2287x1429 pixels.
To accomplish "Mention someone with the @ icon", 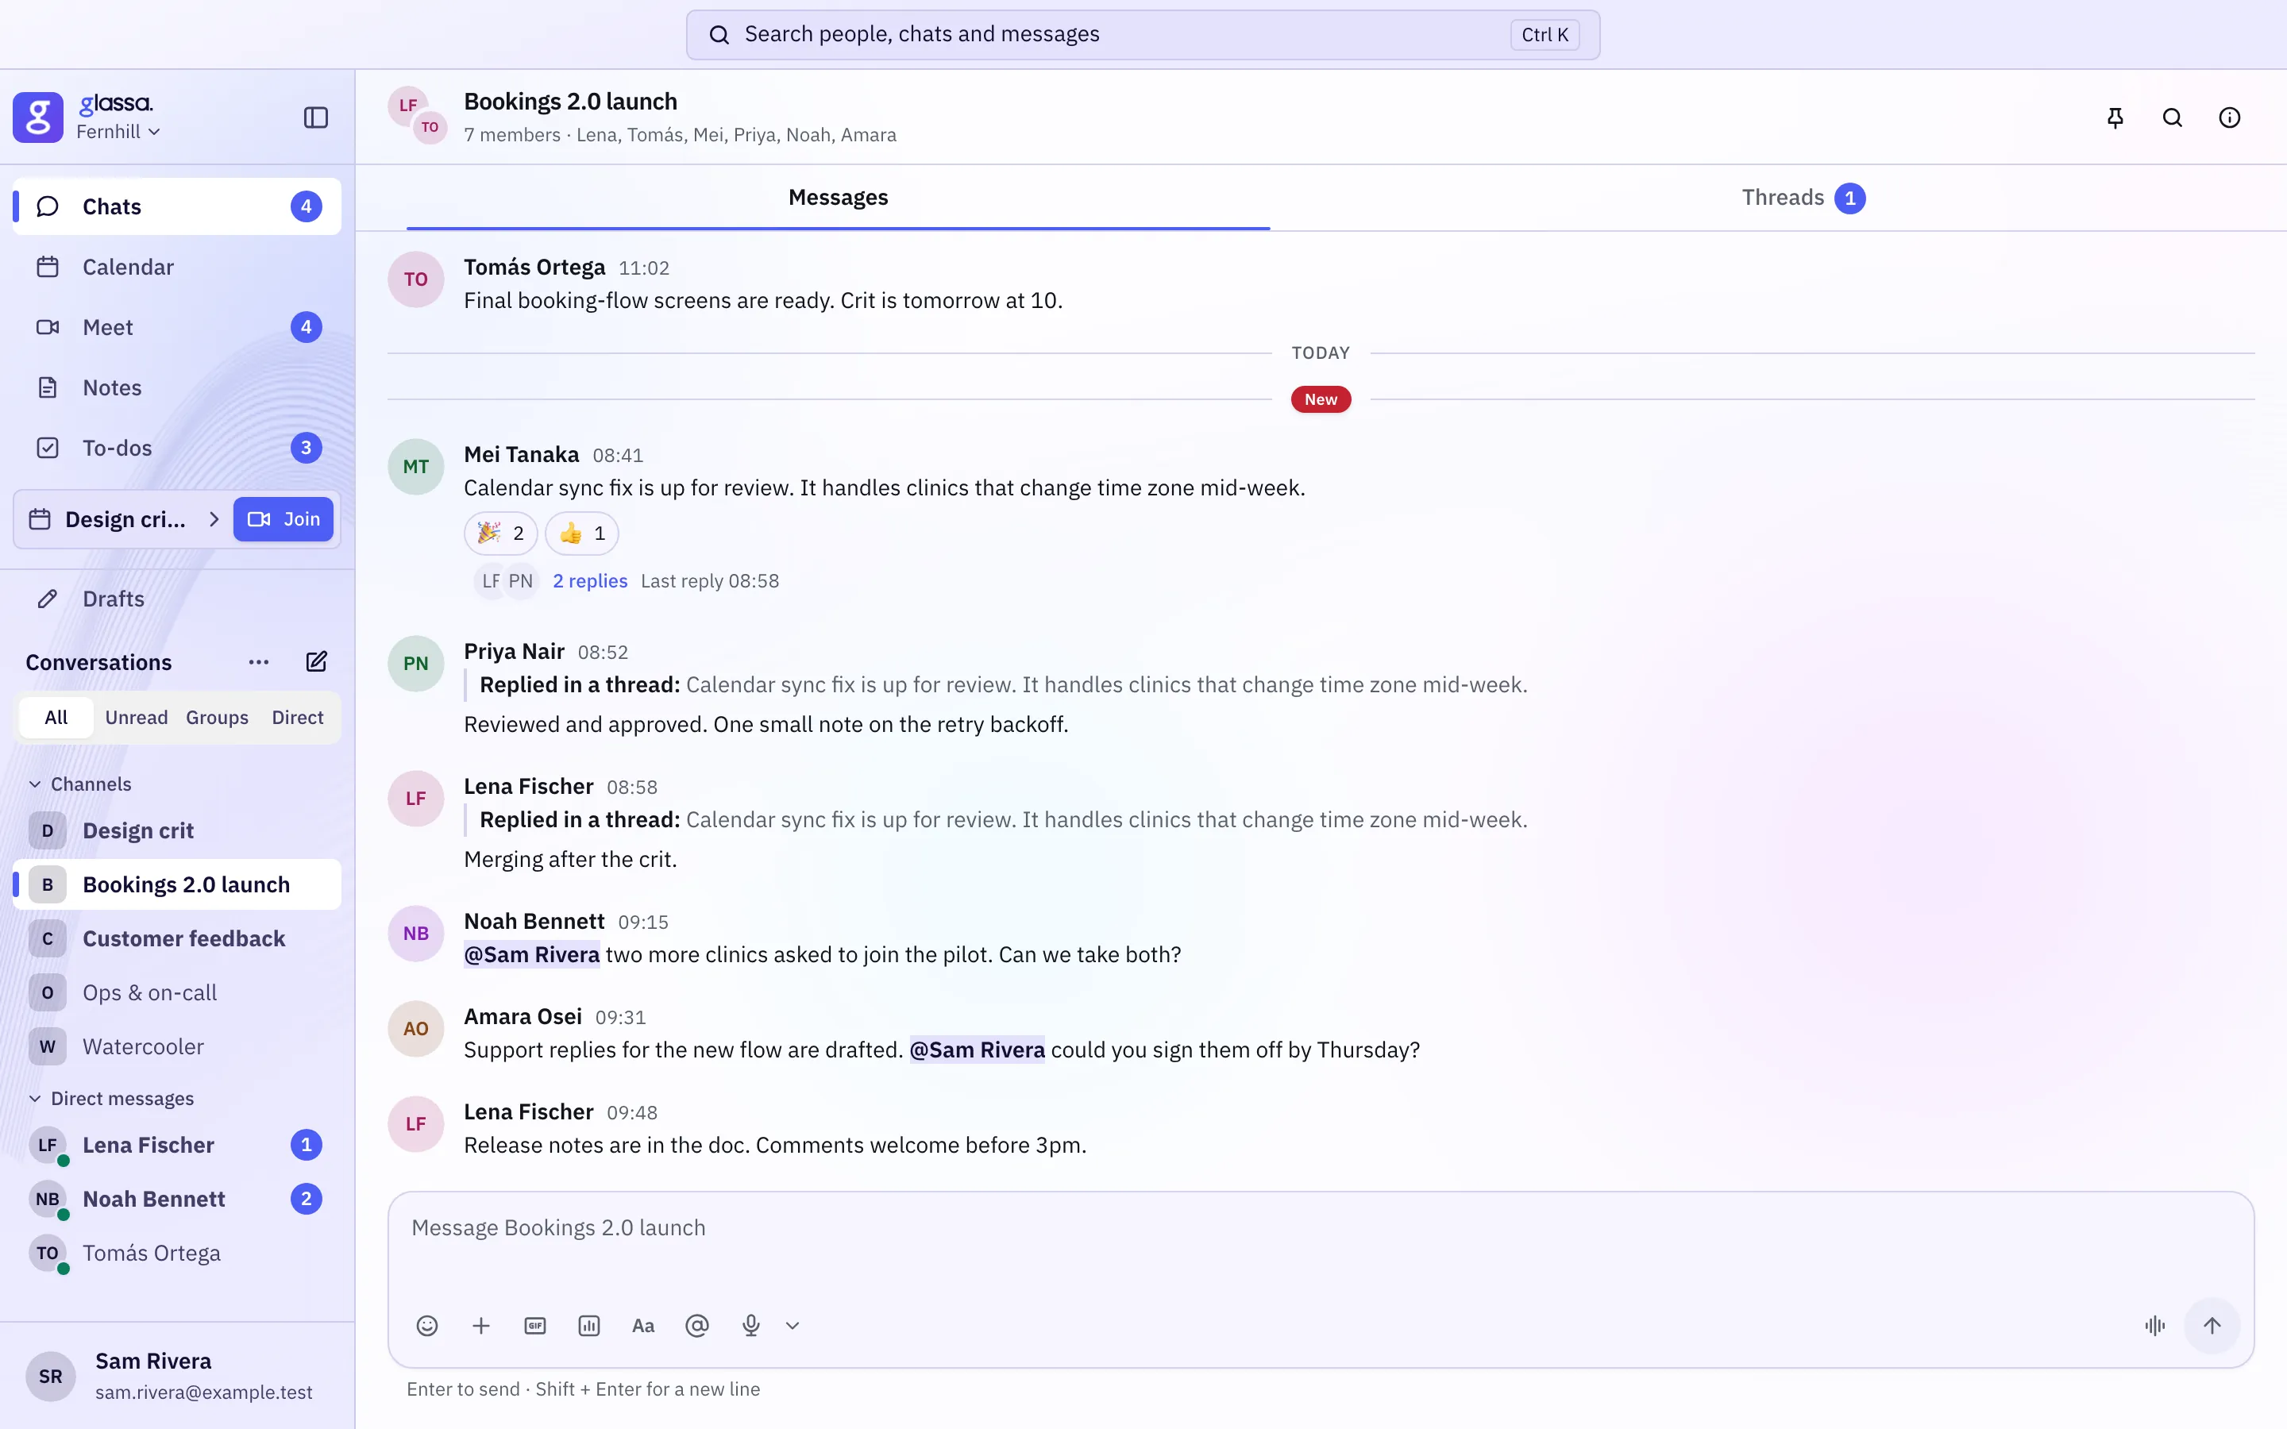I will pos(696,1326).
